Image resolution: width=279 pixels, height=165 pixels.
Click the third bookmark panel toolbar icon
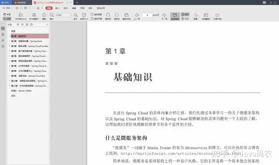pos(27,24)
